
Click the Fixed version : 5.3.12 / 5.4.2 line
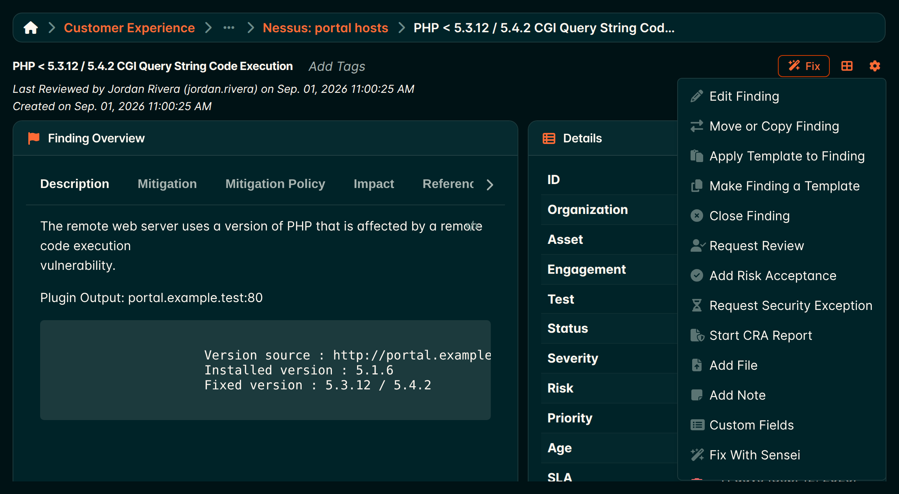coord(318,385)
